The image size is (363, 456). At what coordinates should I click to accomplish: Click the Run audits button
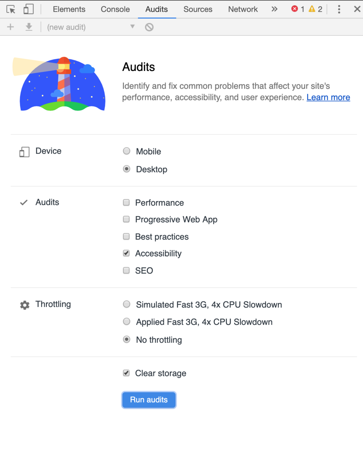149,400
